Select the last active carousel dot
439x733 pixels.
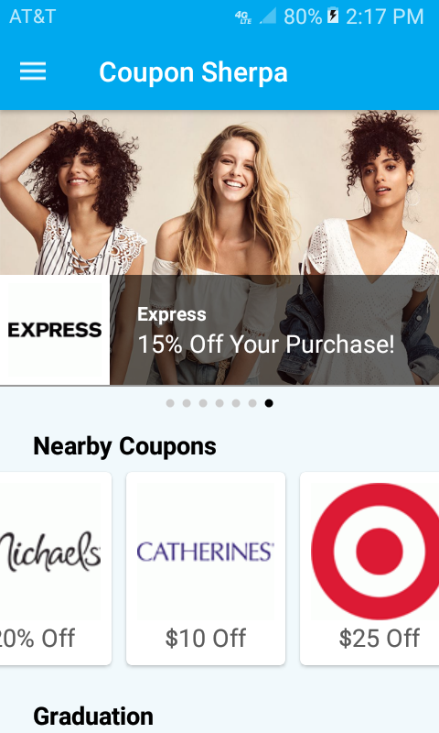pyautogui.click(x=269, y=403)
